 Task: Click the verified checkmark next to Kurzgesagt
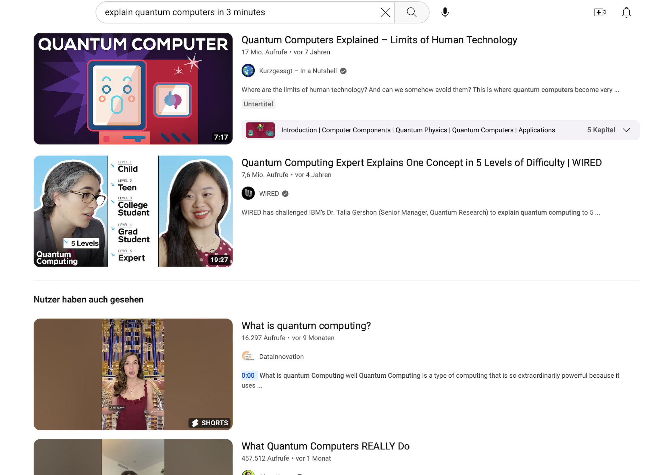343,71
